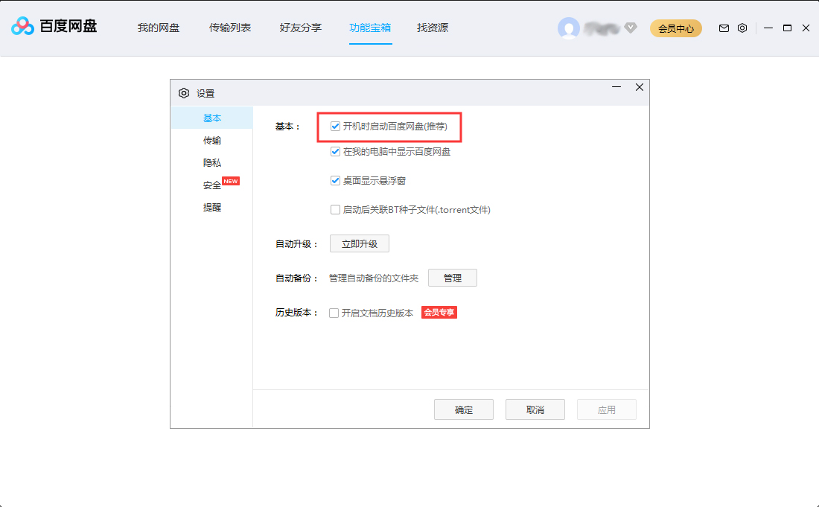The width and height of the screenshot is (819, 507).
Task: Disable 桌面显示悬浮窗 option
Action: 335,180
